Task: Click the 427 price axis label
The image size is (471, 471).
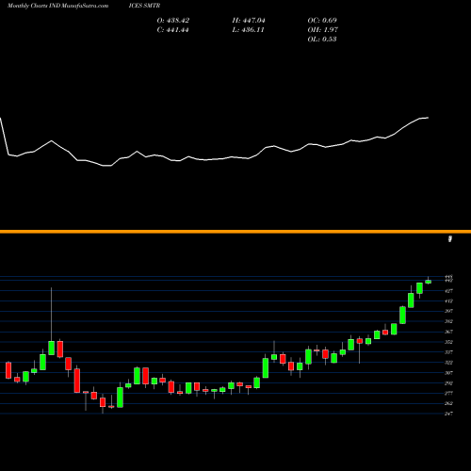Action: tap(449, 291)
